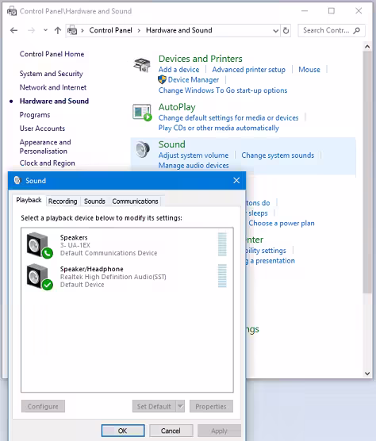Open recent locations dropdown arrow
376x441 pixels.
coord(45,30)
